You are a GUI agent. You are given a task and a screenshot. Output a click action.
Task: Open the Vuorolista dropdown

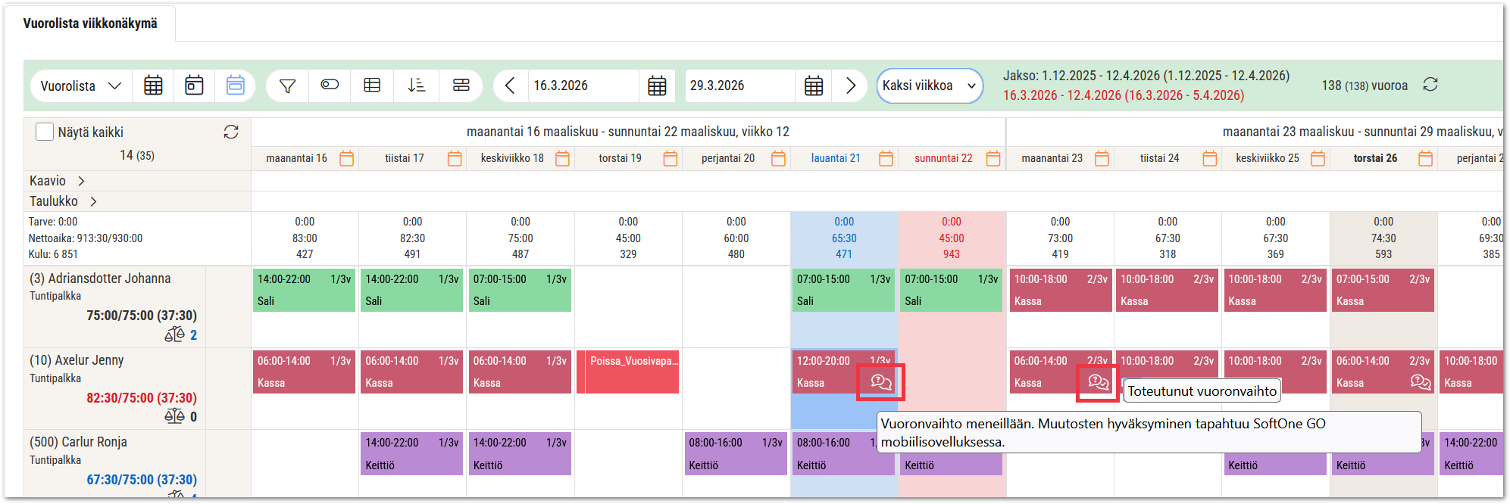(x=80, y=86)
